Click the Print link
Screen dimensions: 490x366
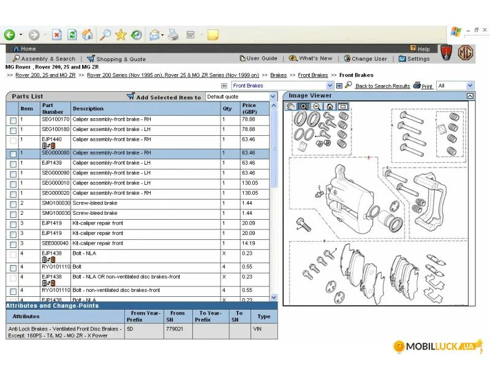pos(426,86)
